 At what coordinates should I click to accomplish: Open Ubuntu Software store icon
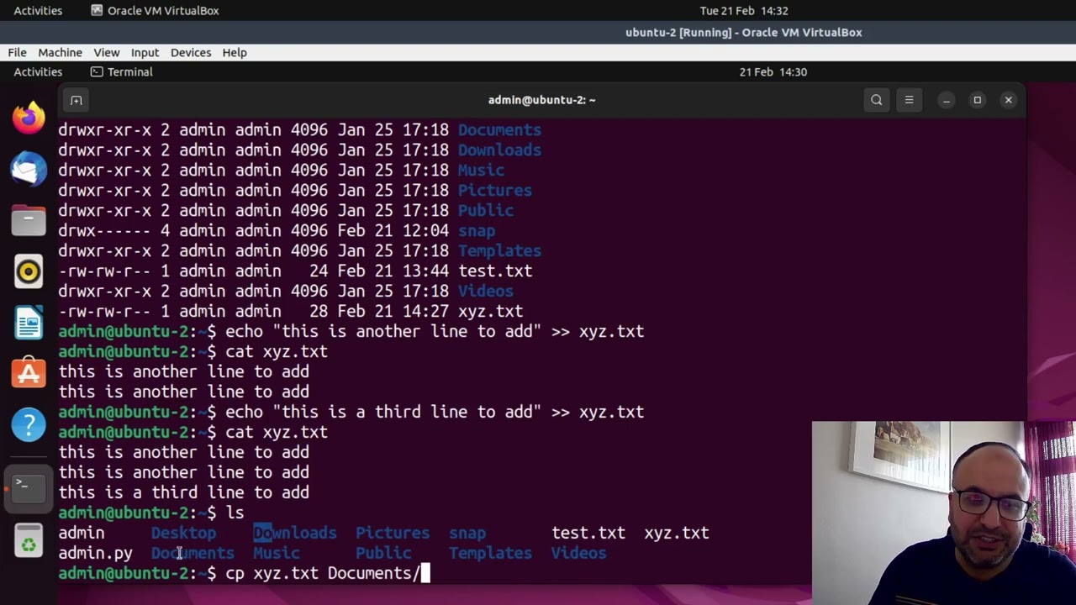[29, 373]
